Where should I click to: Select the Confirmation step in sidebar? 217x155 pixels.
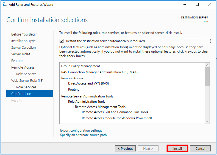coord(21,94)
